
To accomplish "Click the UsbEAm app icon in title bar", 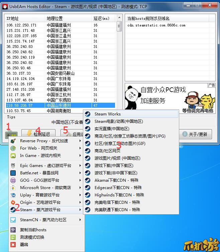I will pos(5,7).
